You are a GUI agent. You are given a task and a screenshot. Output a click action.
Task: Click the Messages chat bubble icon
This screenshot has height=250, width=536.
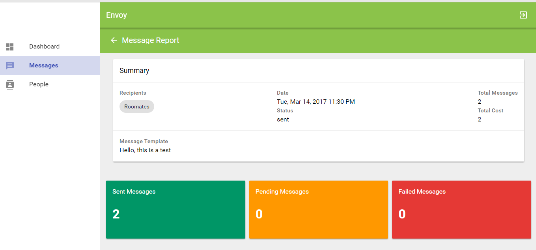(x=10, y=66)
